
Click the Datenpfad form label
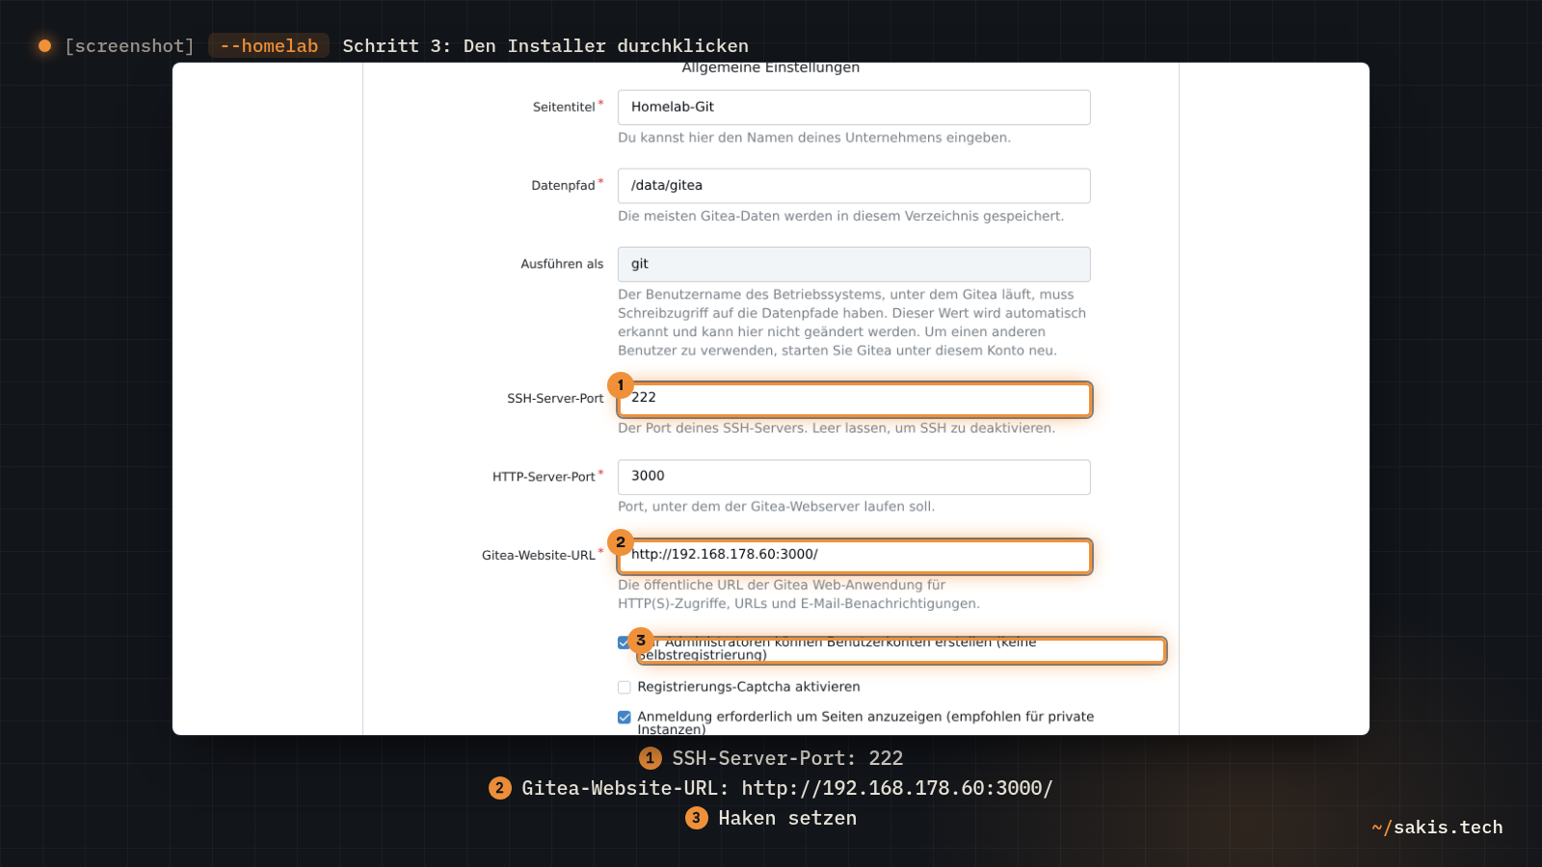point(563,186)
